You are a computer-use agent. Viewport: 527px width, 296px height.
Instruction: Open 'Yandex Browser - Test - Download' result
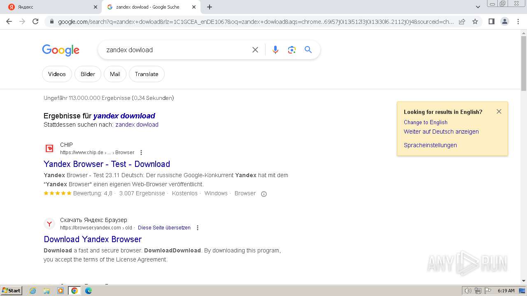107,164
